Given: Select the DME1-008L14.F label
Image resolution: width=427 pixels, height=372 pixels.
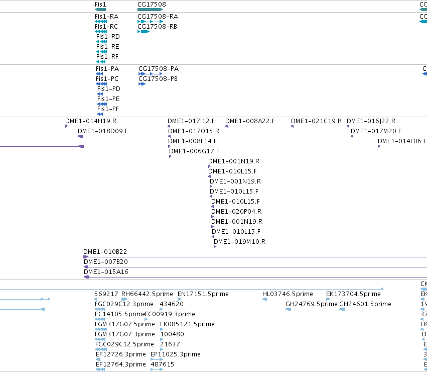Looking at the screenshot, I should (192, 141).
